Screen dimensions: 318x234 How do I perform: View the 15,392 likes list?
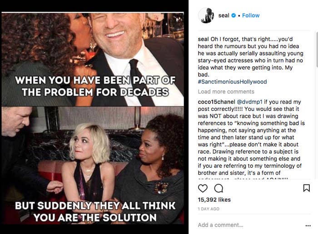pos(214,200)
